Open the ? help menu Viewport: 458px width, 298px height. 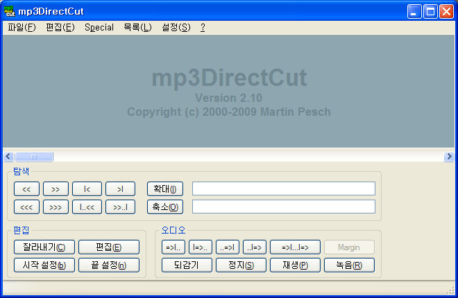click(x=203, y=28)
